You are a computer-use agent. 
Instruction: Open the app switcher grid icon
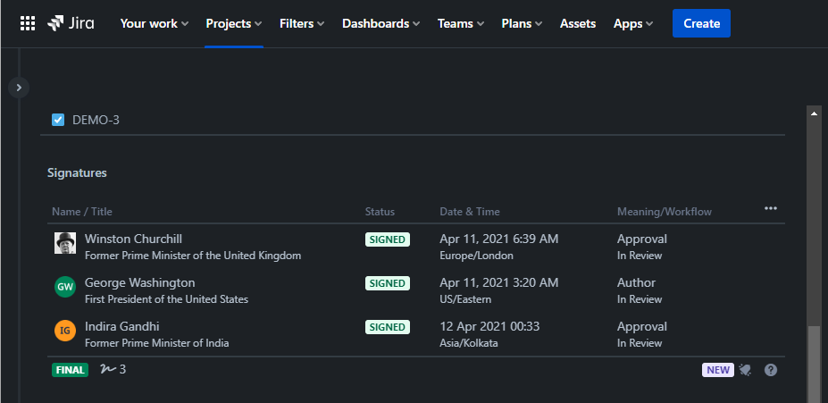[28, 24]
